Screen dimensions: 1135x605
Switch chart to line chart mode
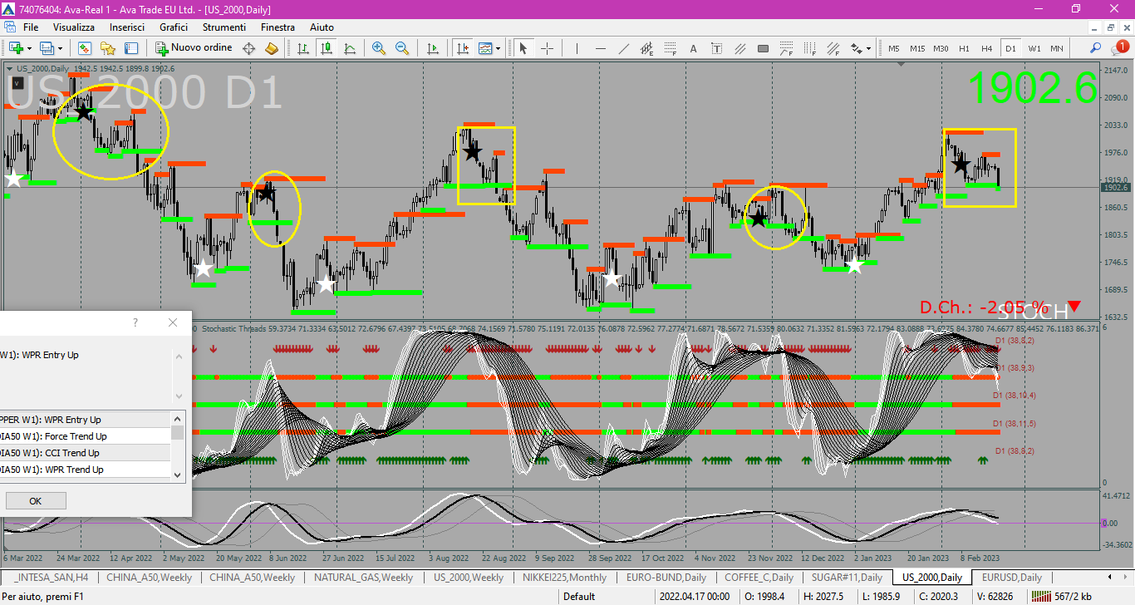(x=350, y=48)
